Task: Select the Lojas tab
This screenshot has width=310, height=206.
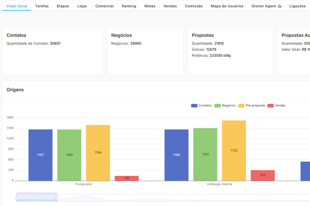Action: tap(82, 6)
